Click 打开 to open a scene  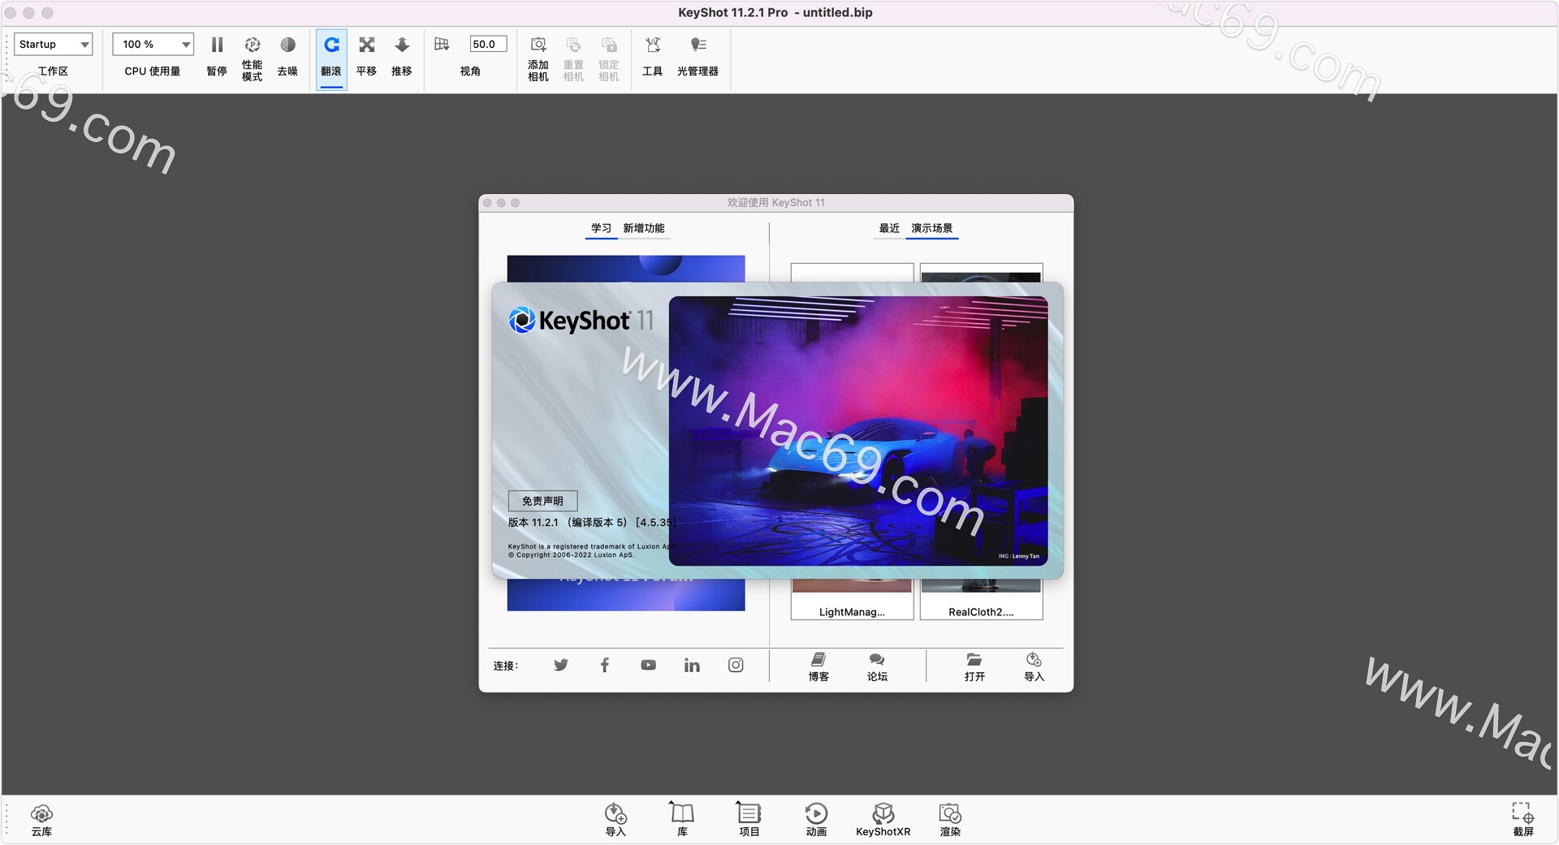pos(974,667)
